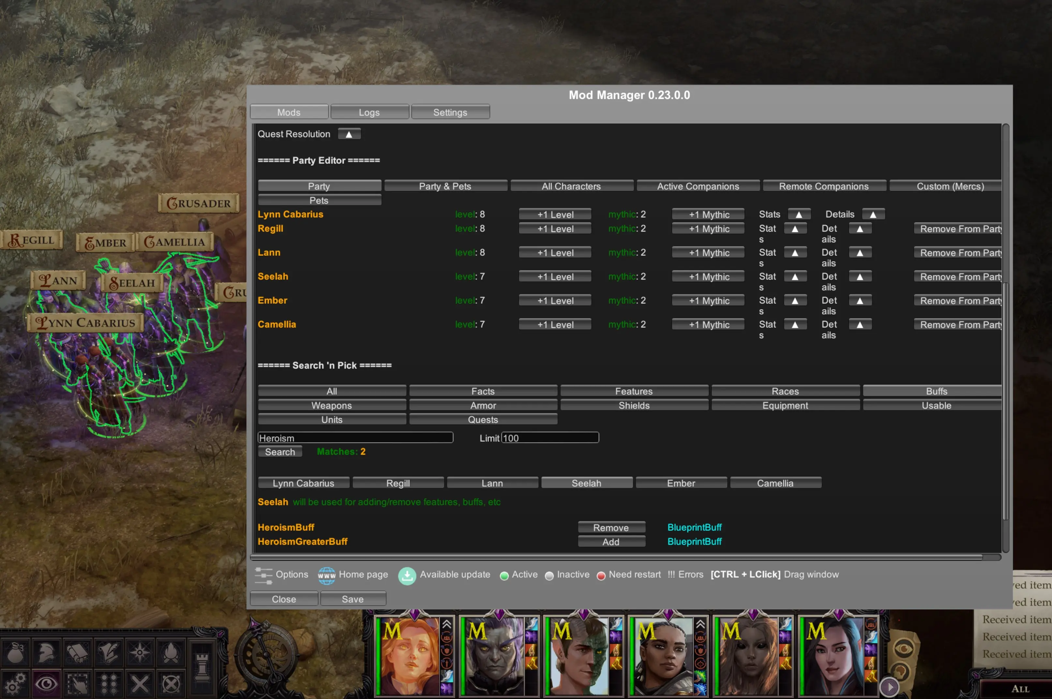The height and width of the screenshot is (699, 1052).
Task: Add the HeroismGreaterBuff
Action: pyautogui.click(x=611, y=542)
